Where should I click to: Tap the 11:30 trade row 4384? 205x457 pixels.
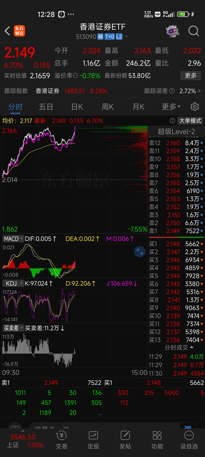pos(176,373)
